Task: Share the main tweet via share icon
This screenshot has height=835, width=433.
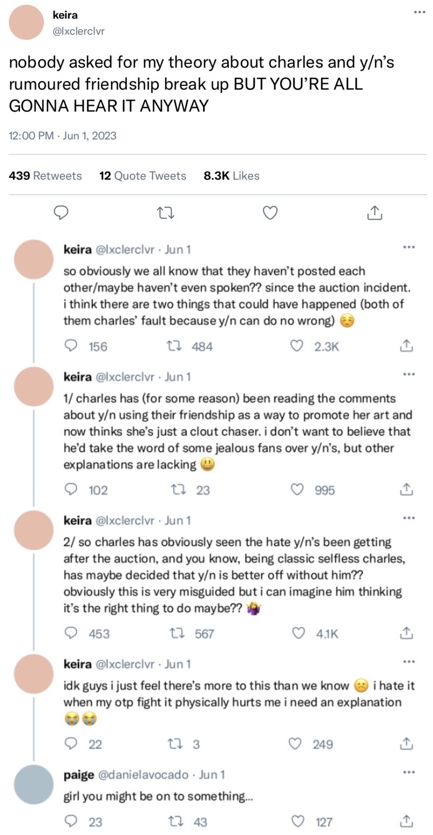Action: (x=375, y=213)
